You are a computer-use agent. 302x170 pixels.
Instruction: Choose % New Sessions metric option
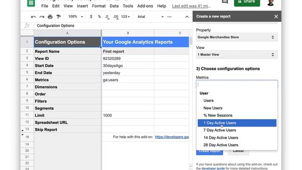237,115
